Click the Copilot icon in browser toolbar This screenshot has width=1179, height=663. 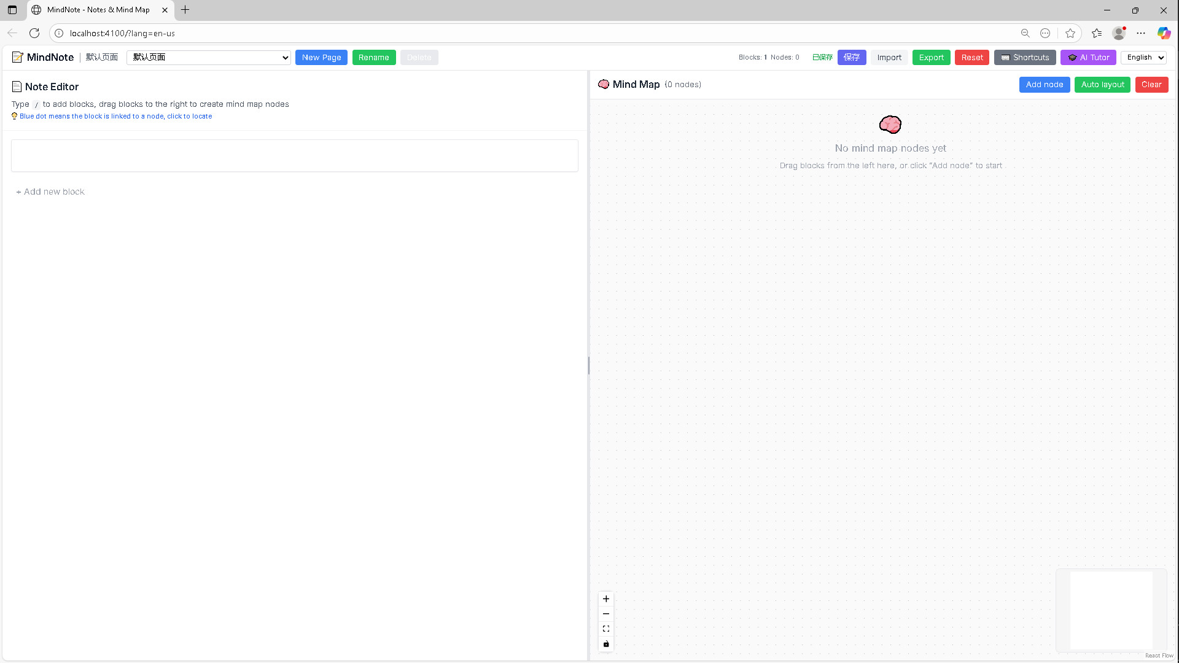(x=1164, y=33)
